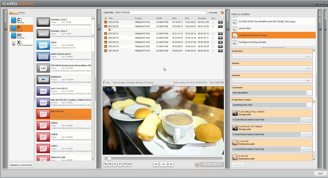328x178 pixels.
Task: Open the production dropdown
Action: (308, 56)
